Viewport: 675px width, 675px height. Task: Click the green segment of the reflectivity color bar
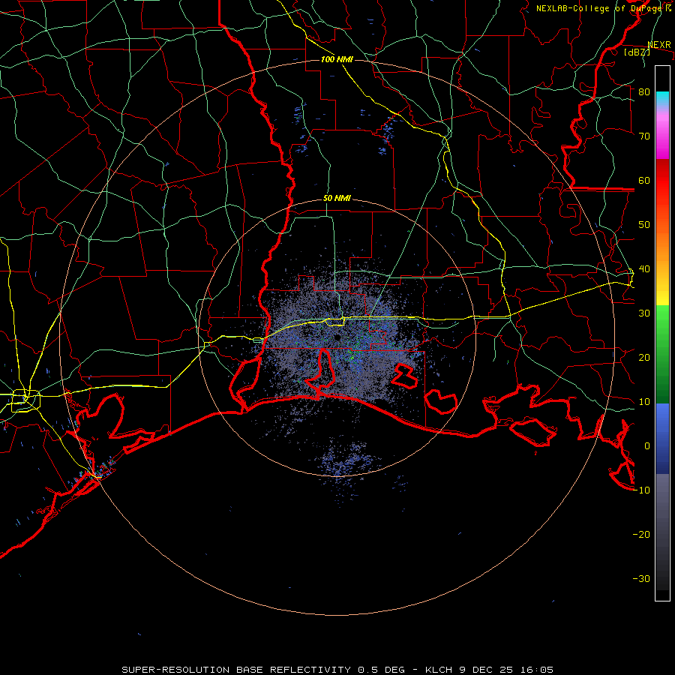click(x=662, y=354)
